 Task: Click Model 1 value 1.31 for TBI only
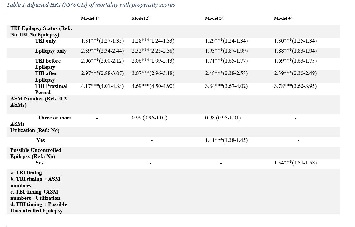(x=102, y=41)
